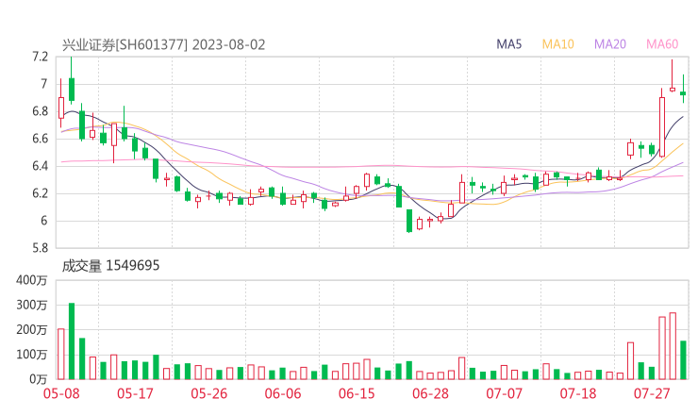
Task: Click the 400万 volume axis label
Action: 32,280
